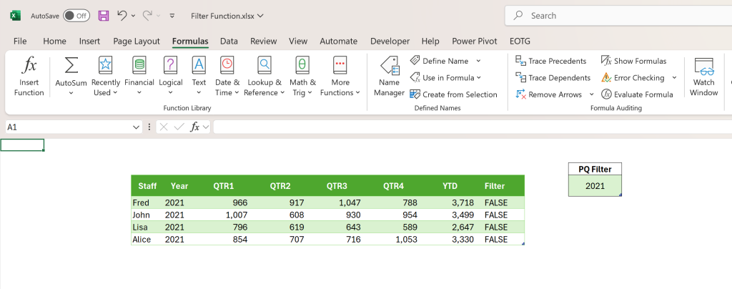The width and height of the screenshot is (732, 289).
Task: Select the PQ Filter cell containing 2021
Action: [595, 186]
